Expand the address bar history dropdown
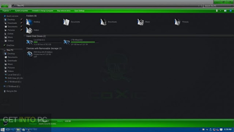 tap(199, 6)
